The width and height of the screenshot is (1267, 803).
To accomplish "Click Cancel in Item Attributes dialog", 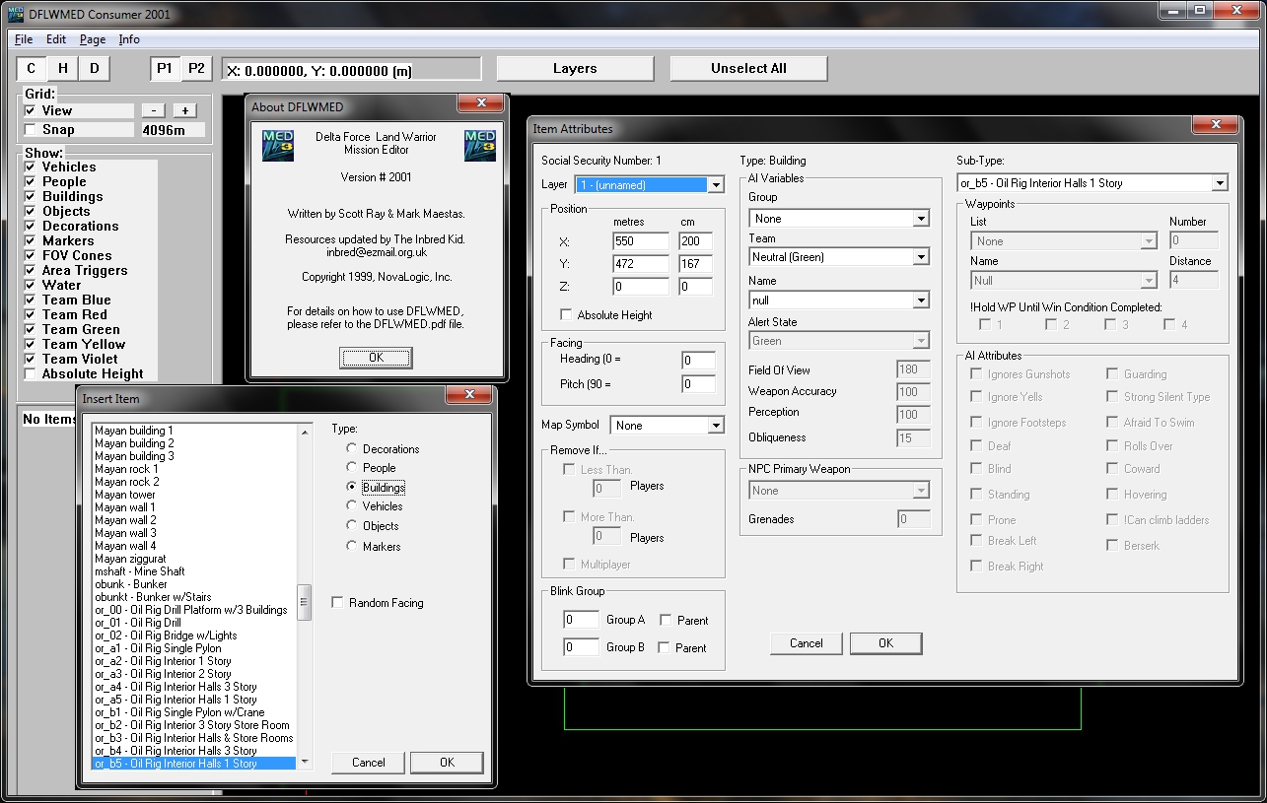I will click(x=807, y=643).
